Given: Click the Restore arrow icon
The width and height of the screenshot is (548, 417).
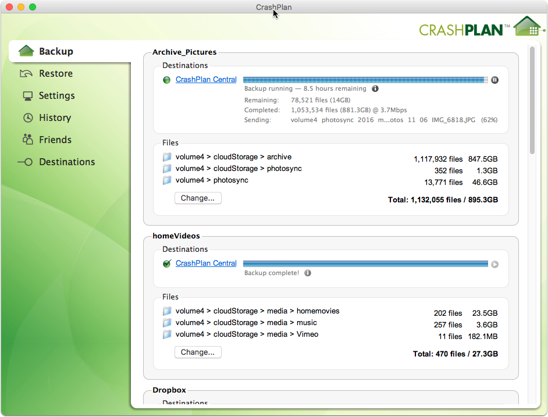Looking at the screenshot, I should [26, 73].
